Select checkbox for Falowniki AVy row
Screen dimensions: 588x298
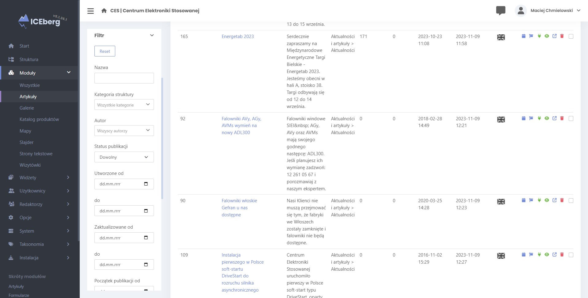click(x=571, y=118)
